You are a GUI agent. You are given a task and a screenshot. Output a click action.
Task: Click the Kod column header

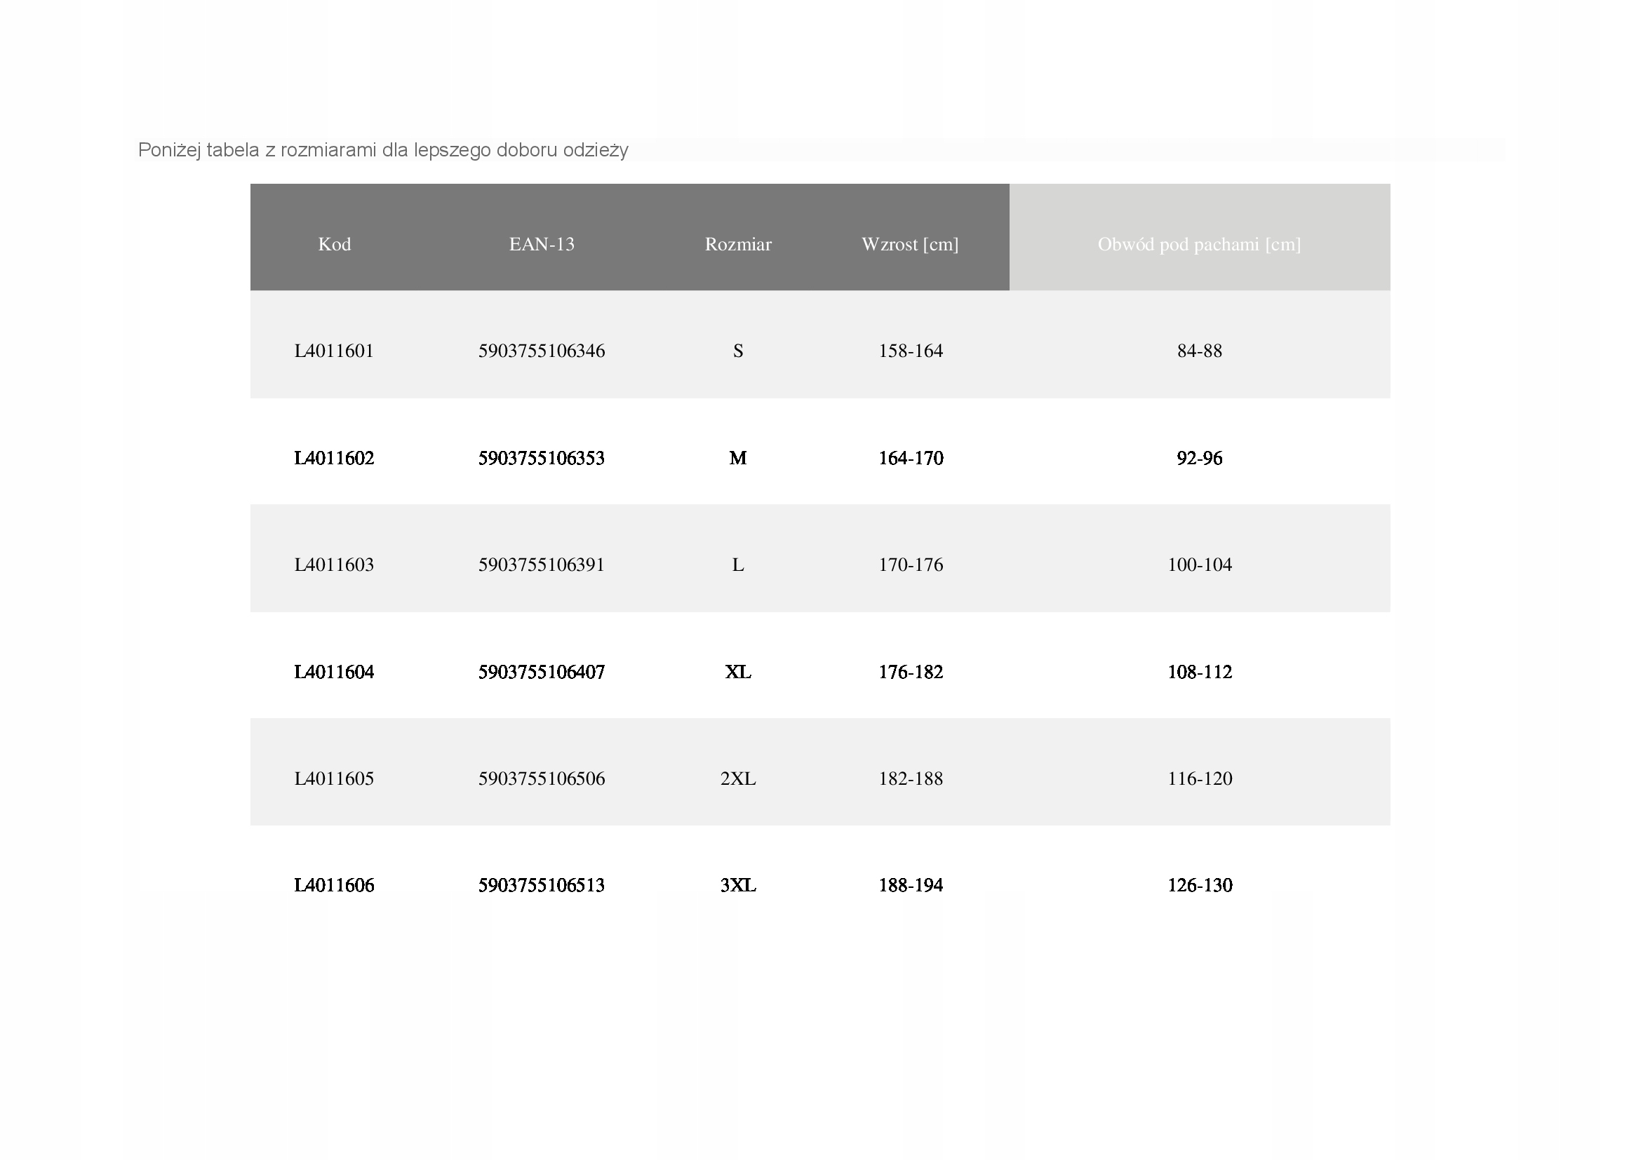point(334,244)
